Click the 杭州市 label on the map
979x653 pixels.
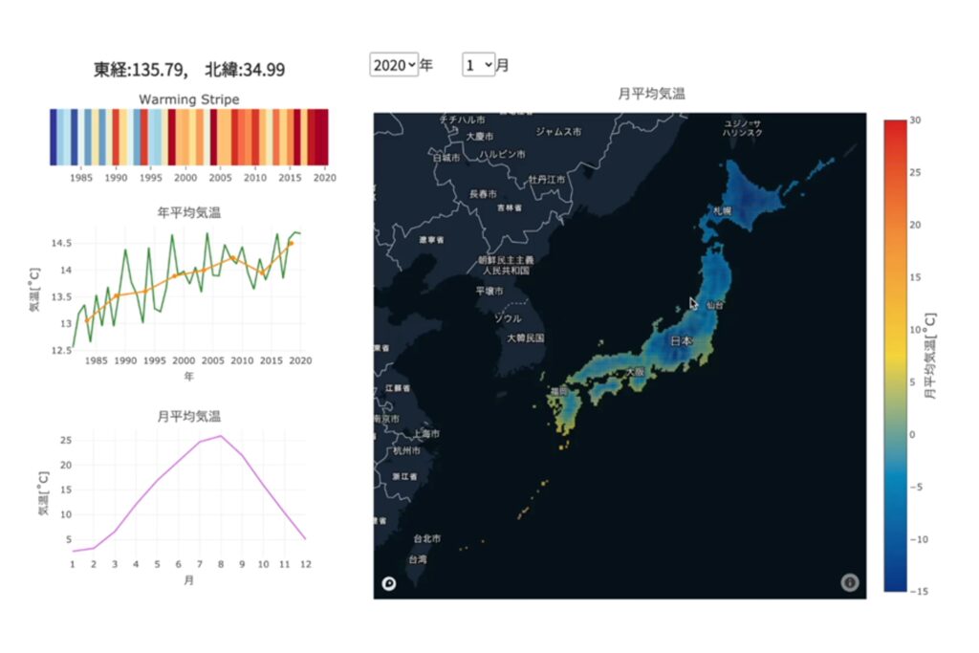[x=406, y=450]
